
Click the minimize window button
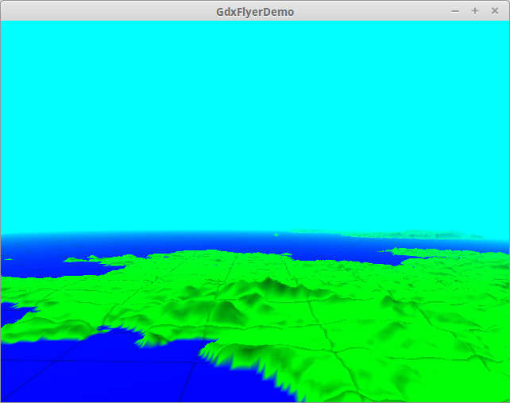pos(455,10)
